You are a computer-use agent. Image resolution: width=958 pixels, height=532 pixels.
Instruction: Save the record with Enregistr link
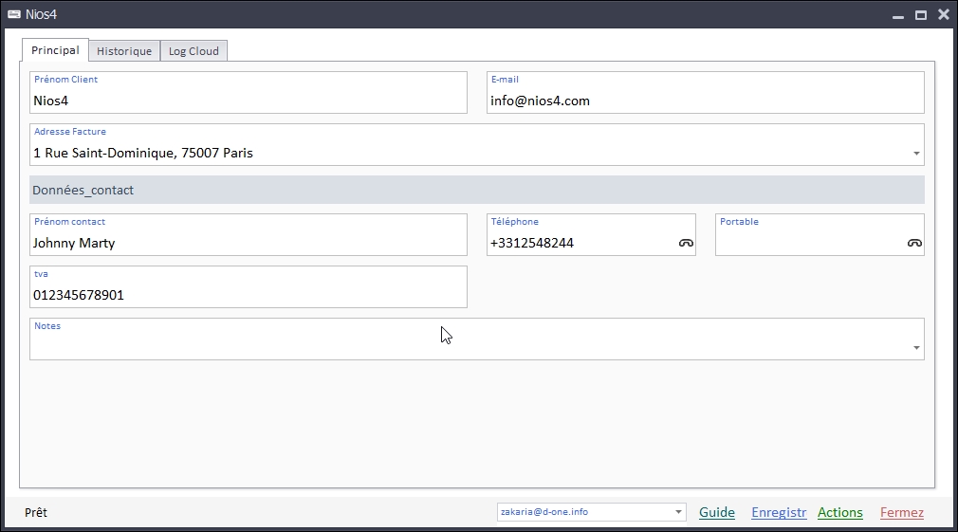point(779,512)
